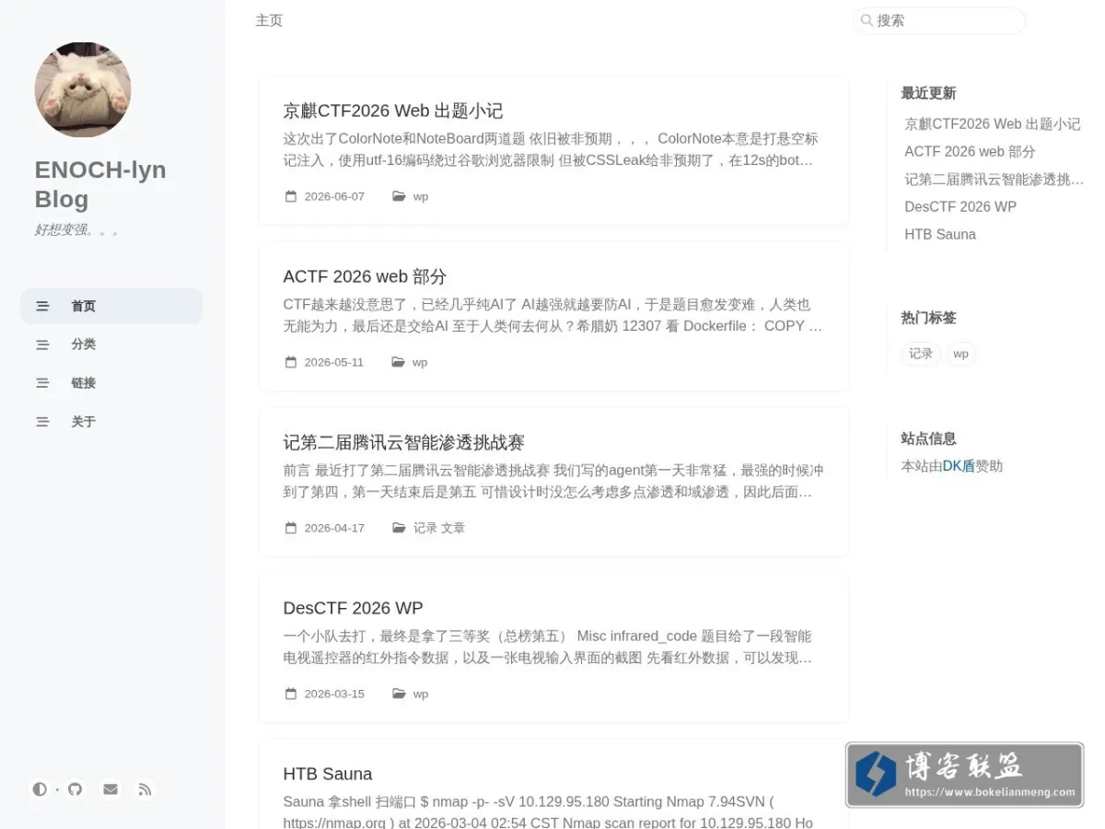Click the 站点信息 heading
1105x829 pixels.
(928, 438)
